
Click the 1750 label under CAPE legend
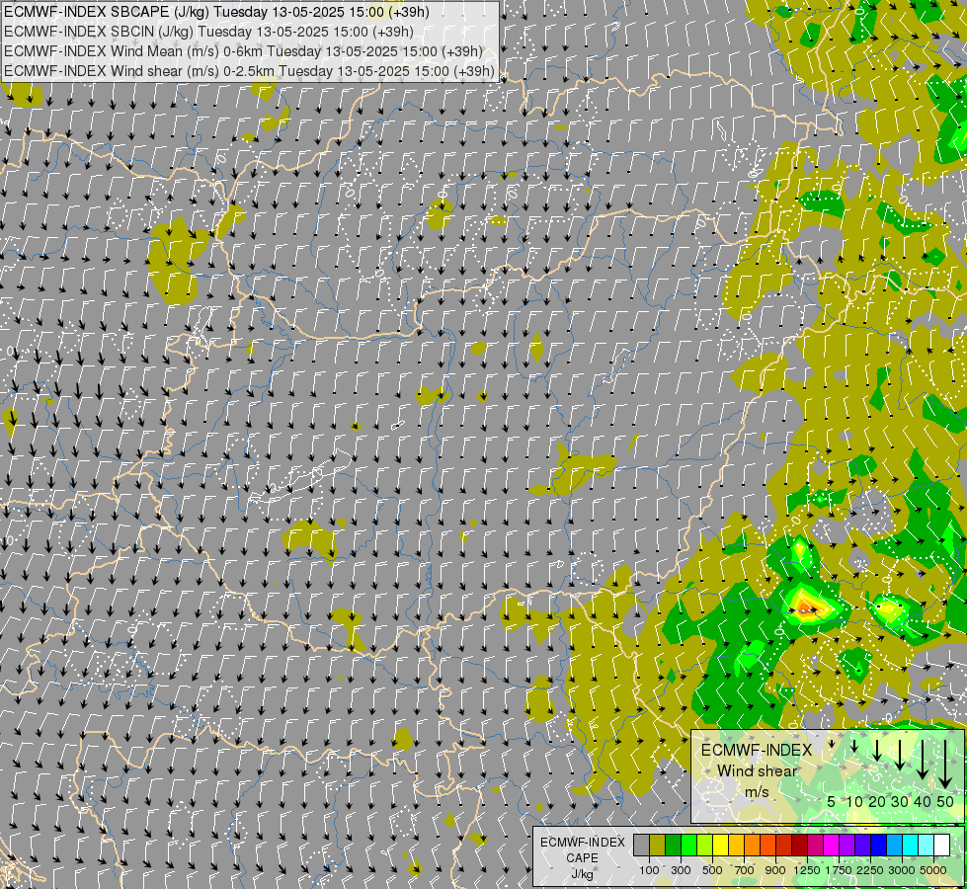tap(839, 870)
